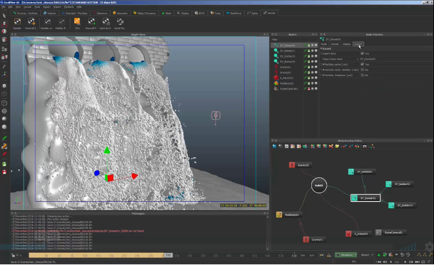Screen dimensions: 434x265
Task: Click the hierarchy tree icon in Relationship Editor toolbar
Action: click(373, 146)
